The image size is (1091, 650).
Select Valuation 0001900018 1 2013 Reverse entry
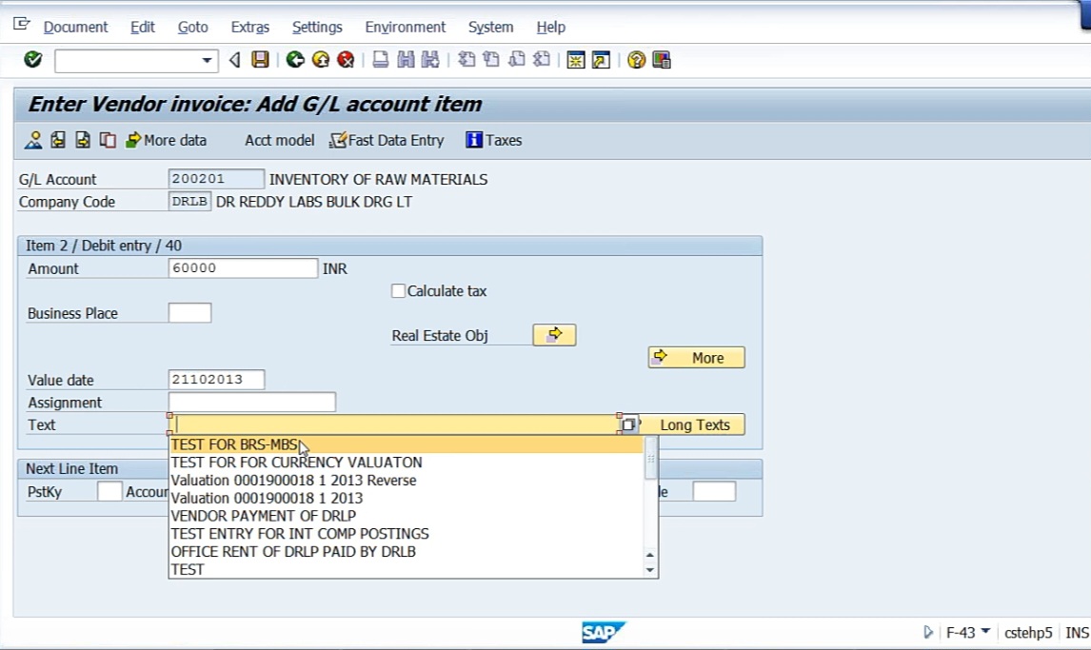pyautogui.click(x=406, y=481)
